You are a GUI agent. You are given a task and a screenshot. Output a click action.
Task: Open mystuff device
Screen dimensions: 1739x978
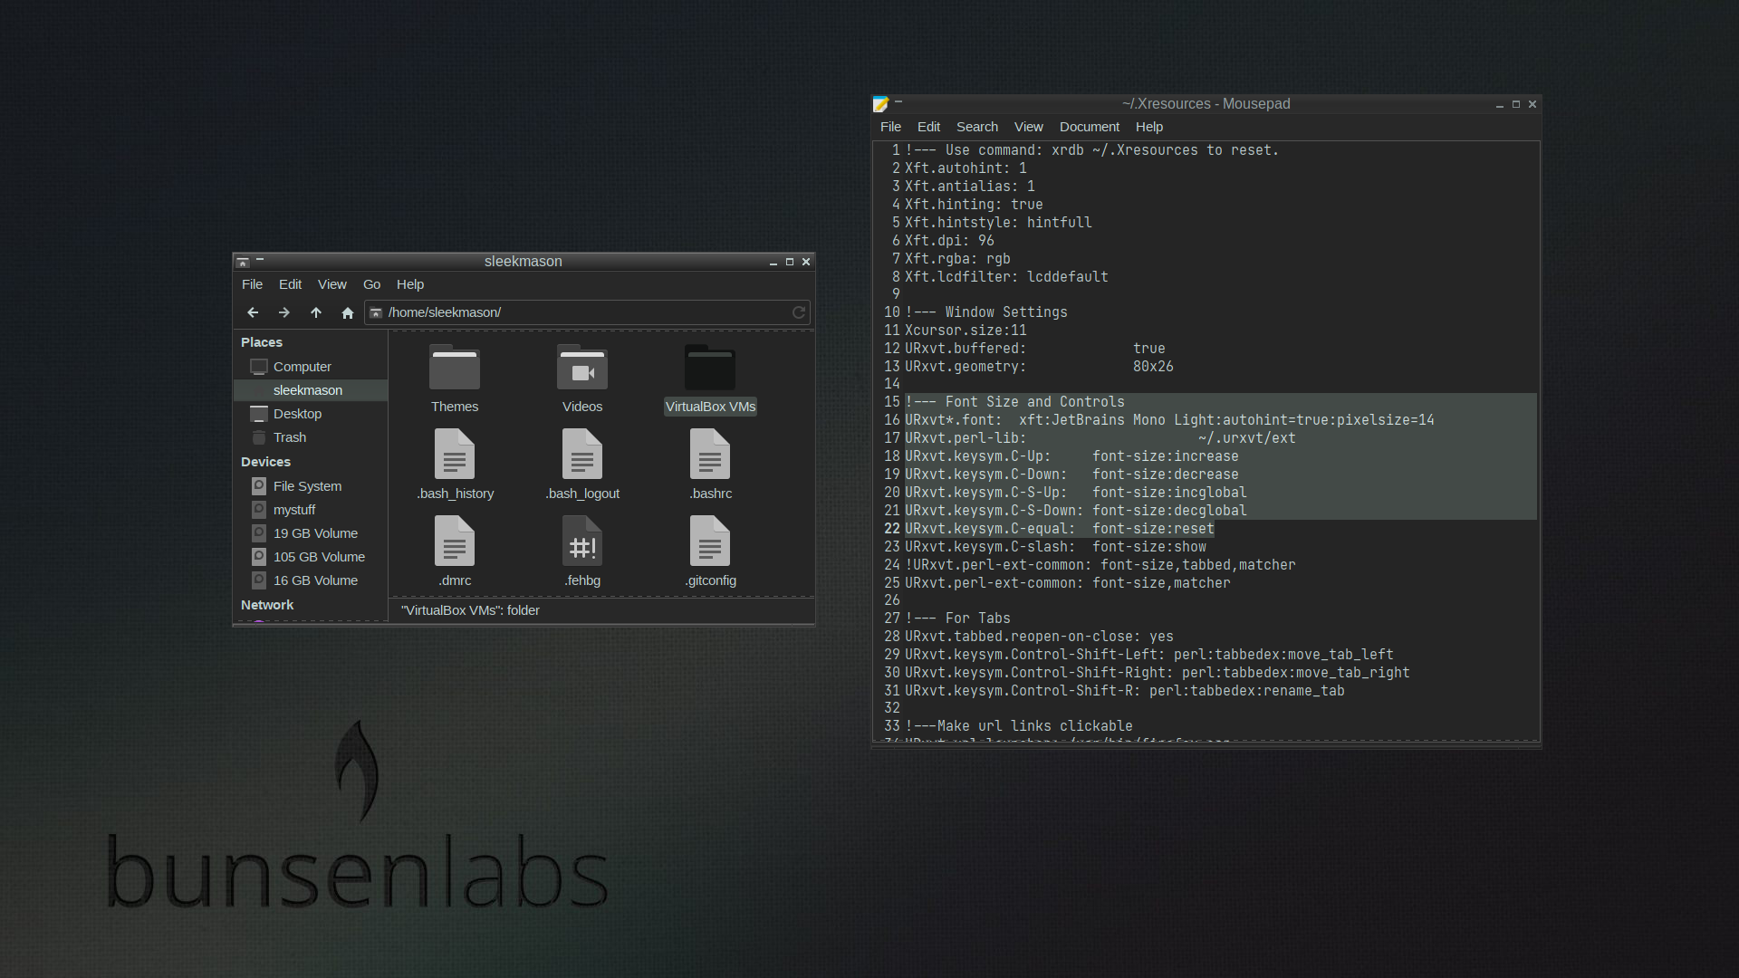click(311, 510)
